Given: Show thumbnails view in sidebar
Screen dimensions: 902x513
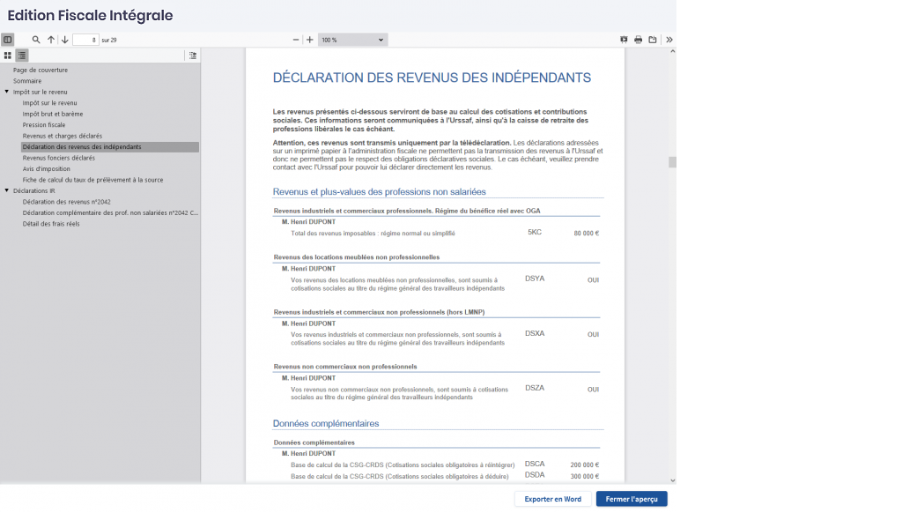Looking at the screenshot, I should tap(8, 55).
